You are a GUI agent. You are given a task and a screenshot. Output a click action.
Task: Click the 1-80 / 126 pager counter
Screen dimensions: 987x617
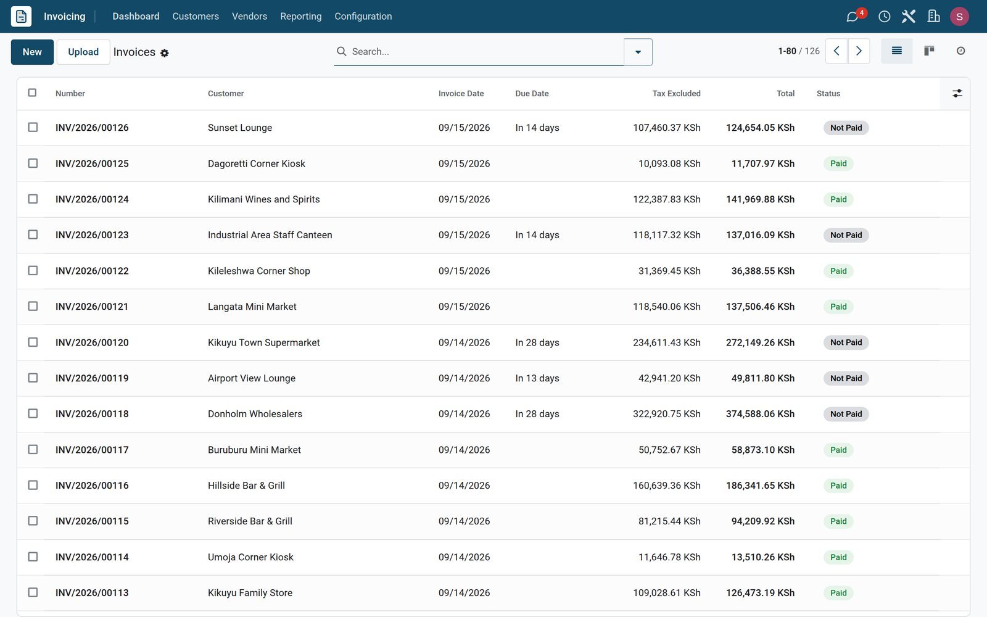[x=799, y=51]
